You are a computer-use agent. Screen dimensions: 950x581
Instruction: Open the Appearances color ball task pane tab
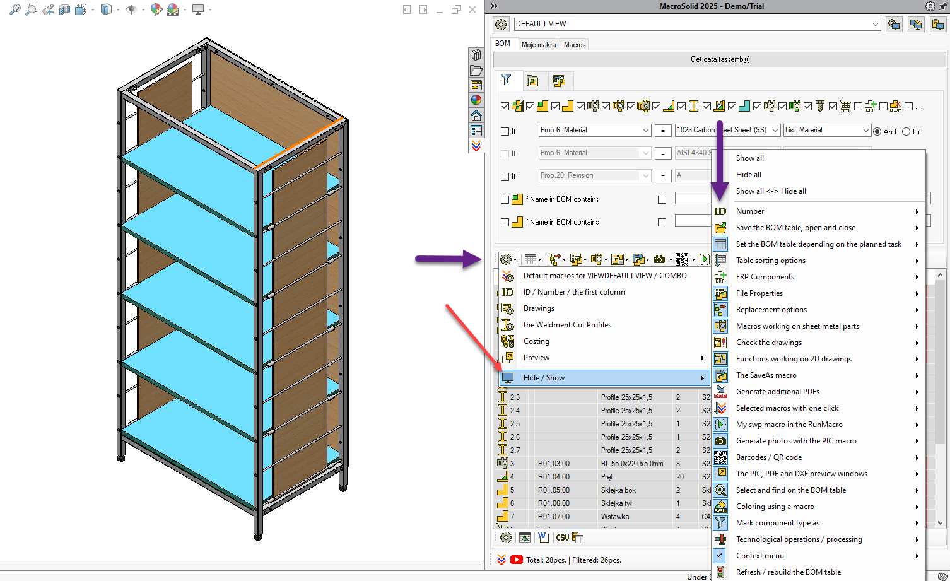pyautogui.click(x=476, y=100)
